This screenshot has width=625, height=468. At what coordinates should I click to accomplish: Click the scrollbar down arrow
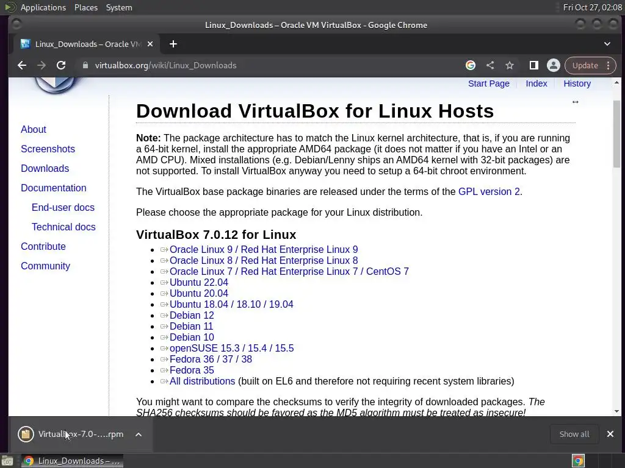coord(616,411)
